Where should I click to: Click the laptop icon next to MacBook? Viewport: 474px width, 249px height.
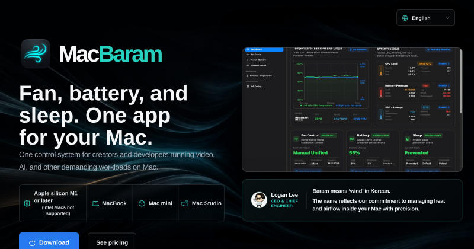[95, 203]
